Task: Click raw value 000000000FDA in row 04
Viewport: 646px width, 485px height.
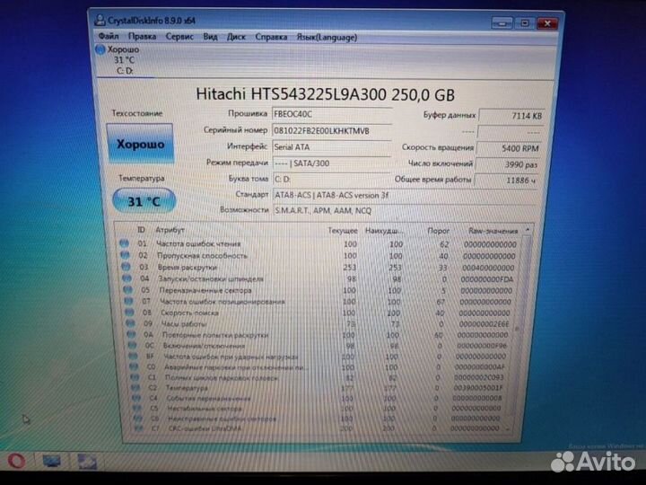Action: pyautogui.click(x=487, y=279)
